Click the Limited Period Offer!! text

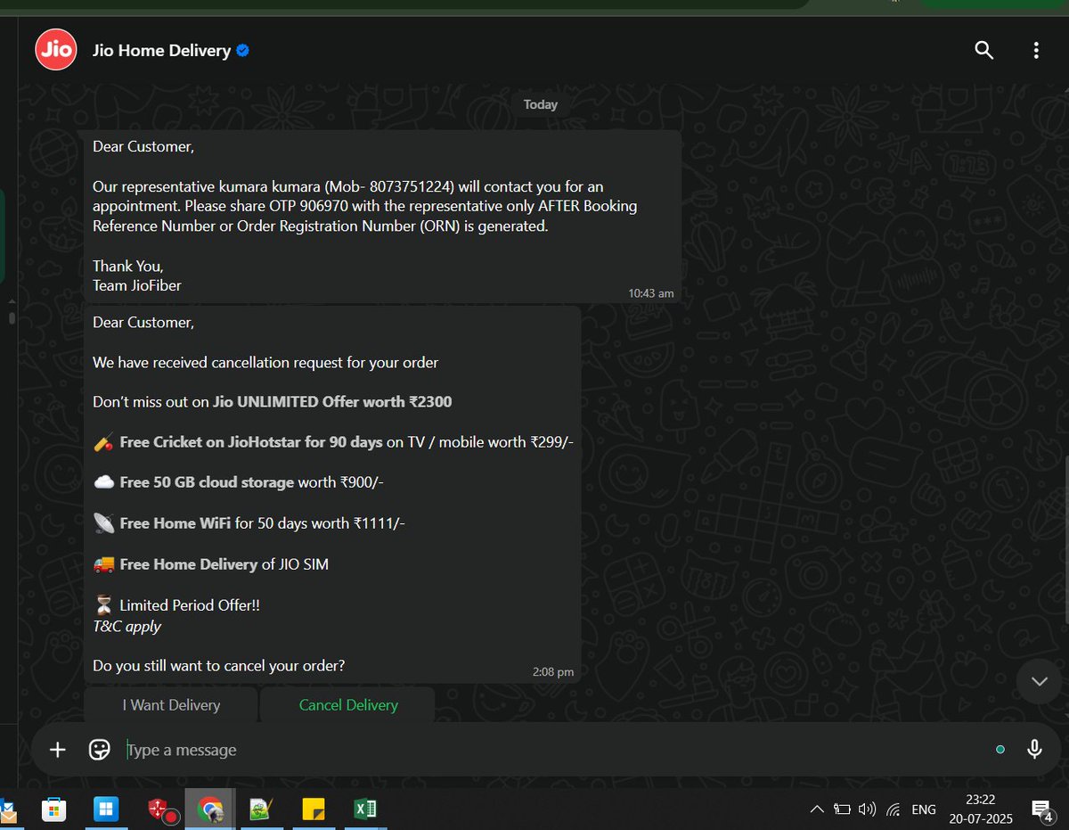coord(190,605)
